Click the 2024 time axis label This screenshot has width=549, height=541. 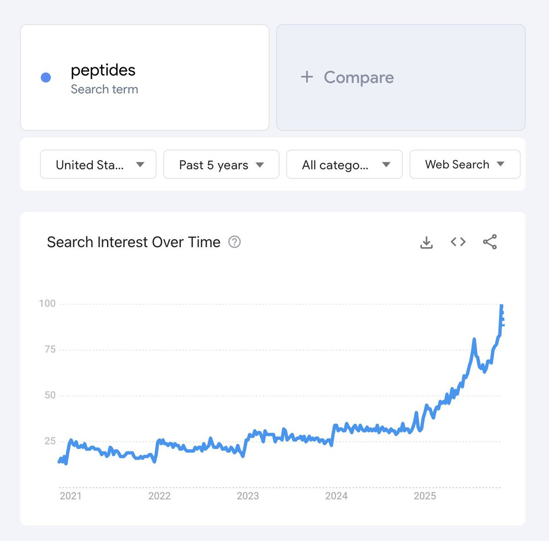click(336, 496)
